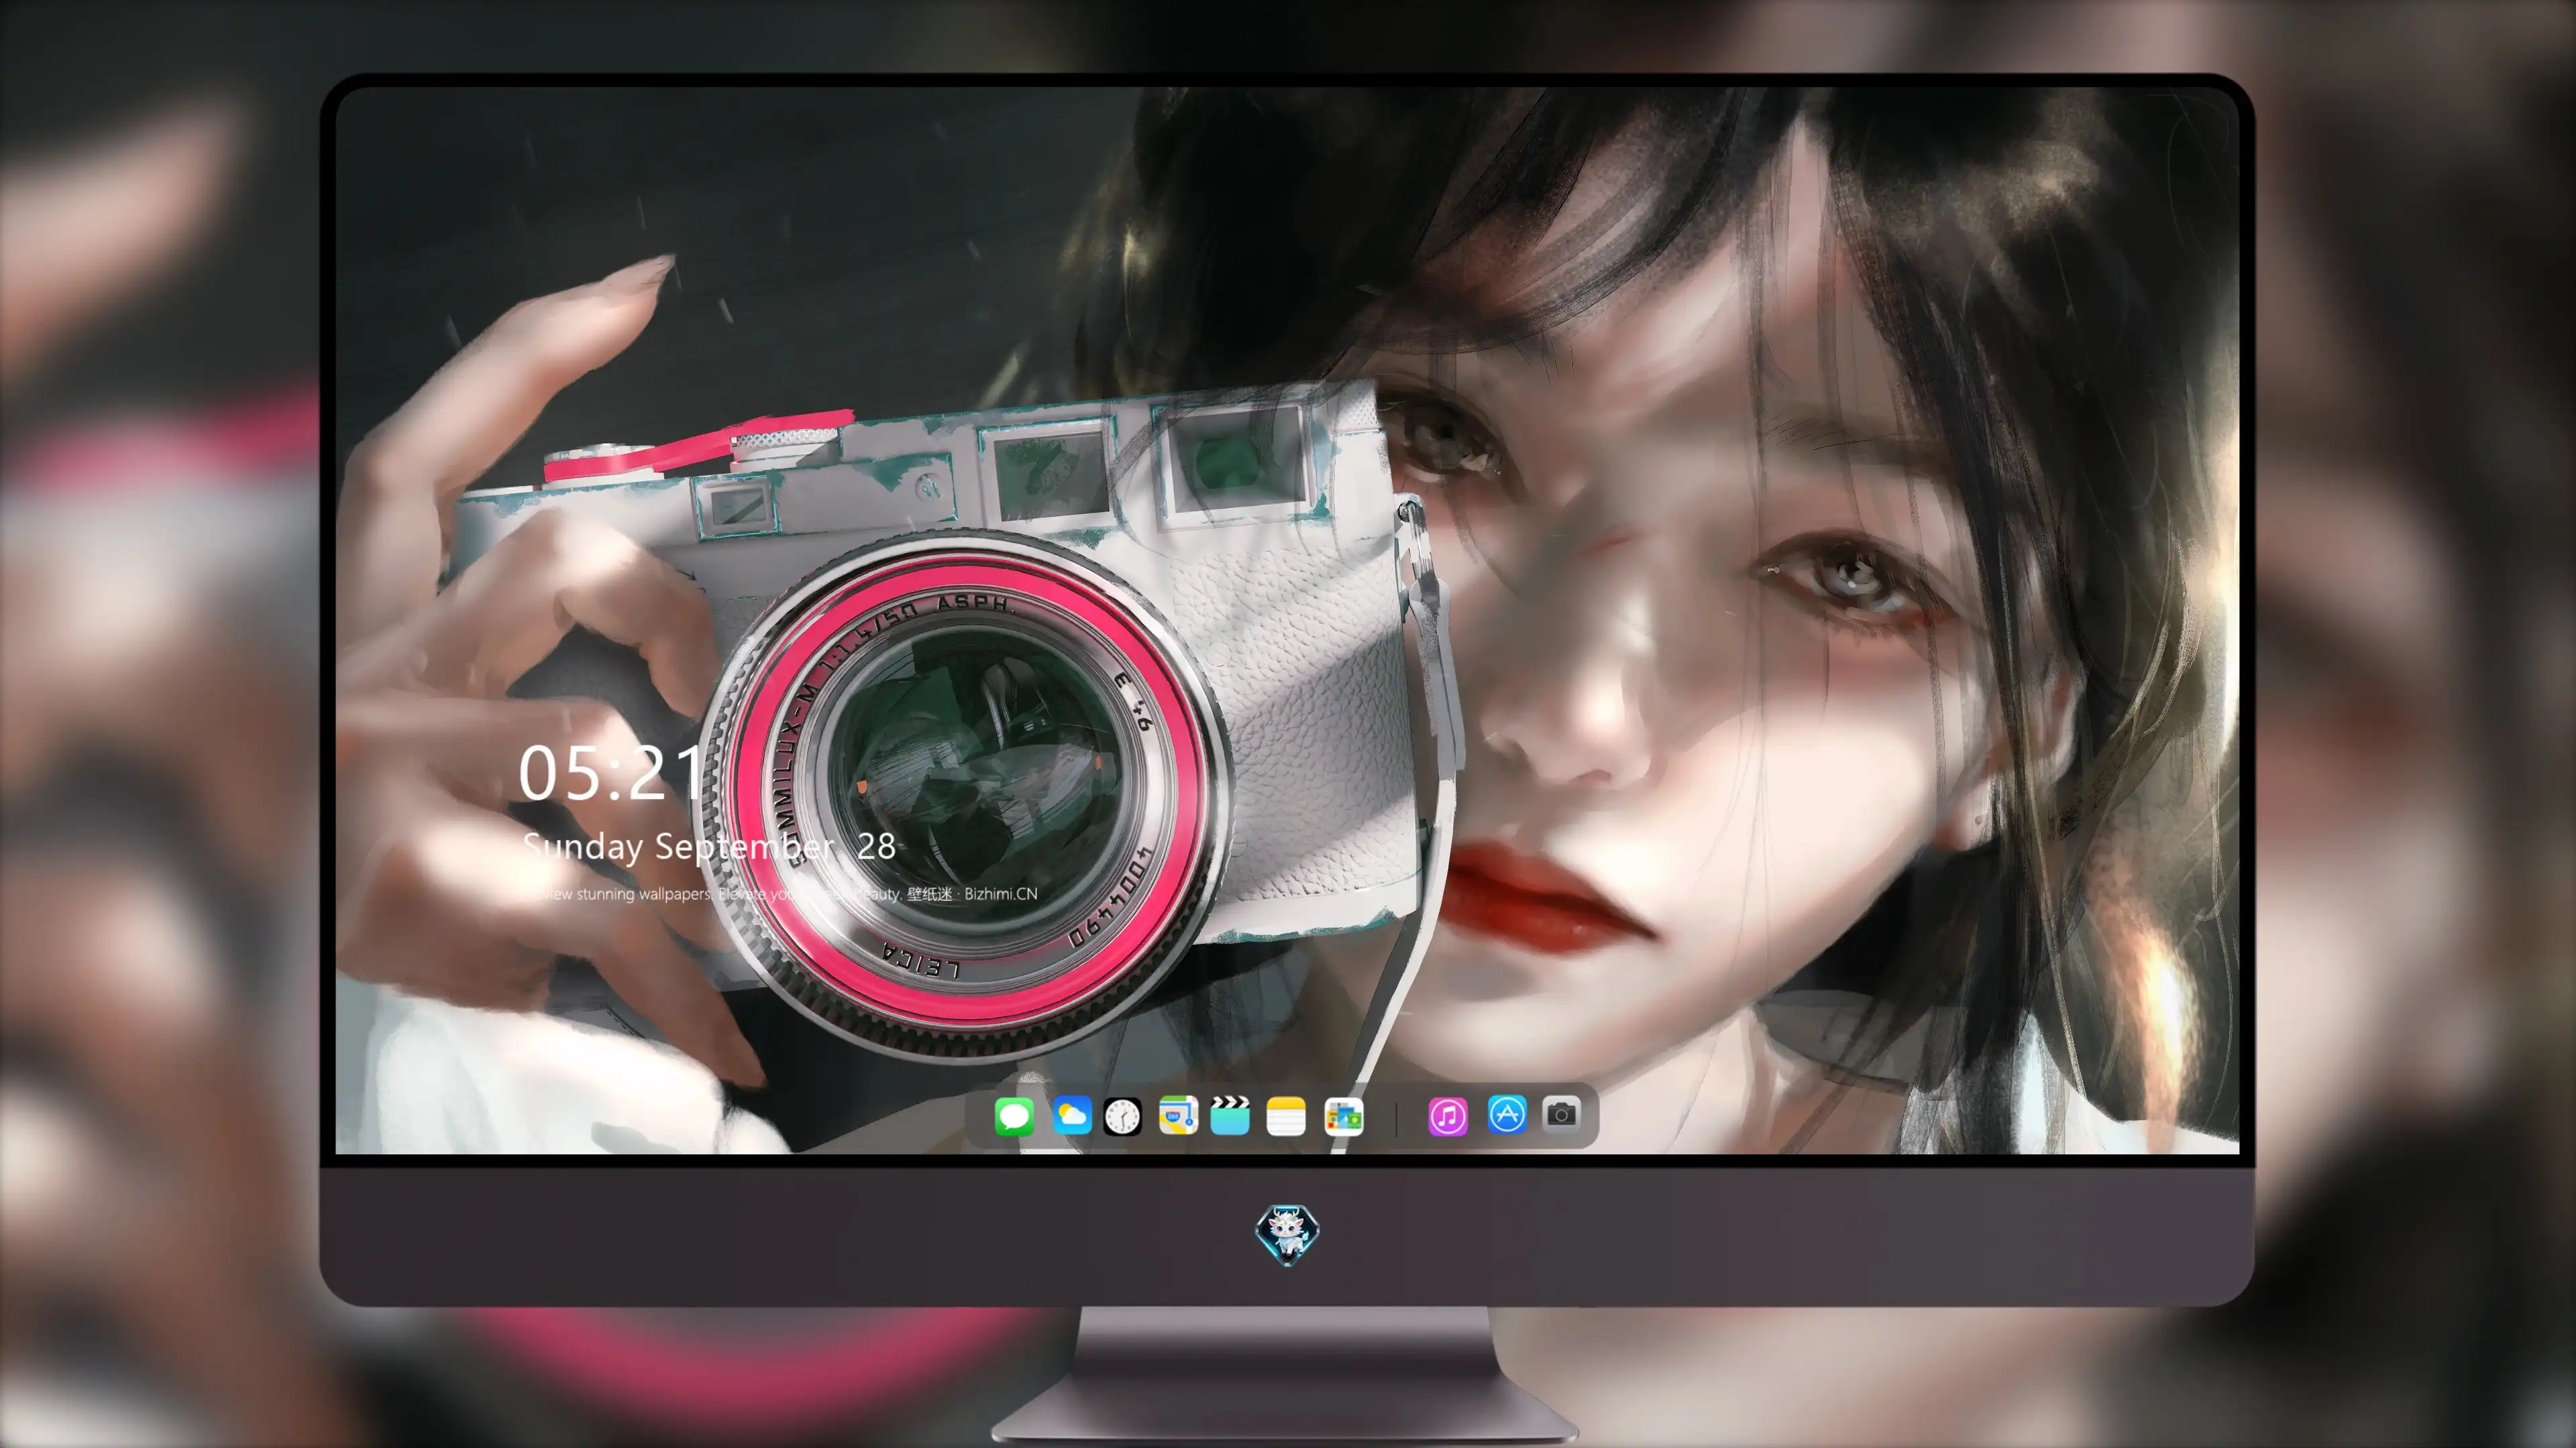Click the dragon mascot logo on monitor chin
This screenshot has width=2576, height=1448.
1287,1235
